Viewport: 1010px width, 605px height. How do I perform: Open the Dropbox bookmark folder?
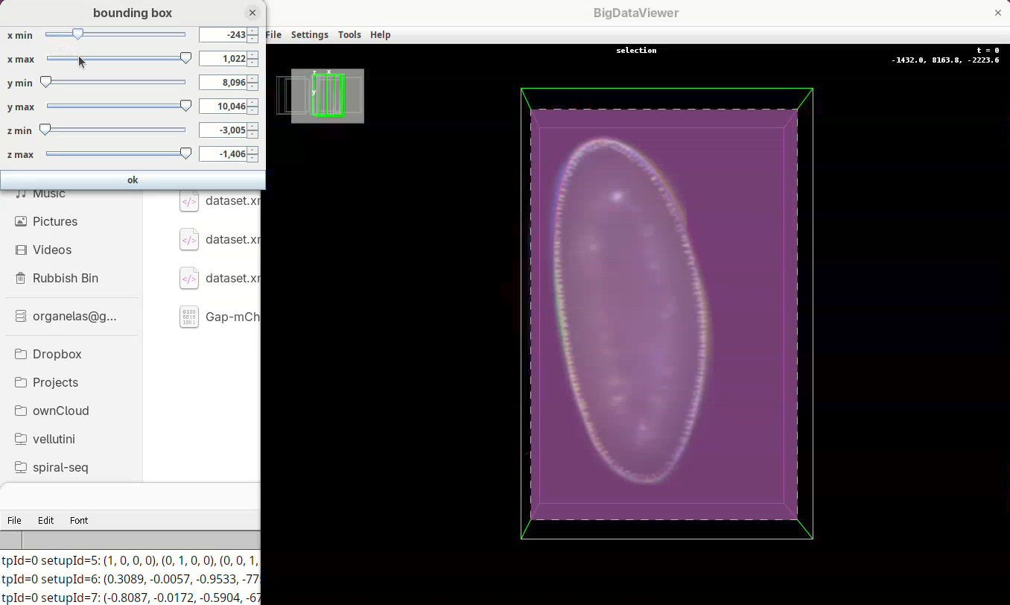(57, 354)
